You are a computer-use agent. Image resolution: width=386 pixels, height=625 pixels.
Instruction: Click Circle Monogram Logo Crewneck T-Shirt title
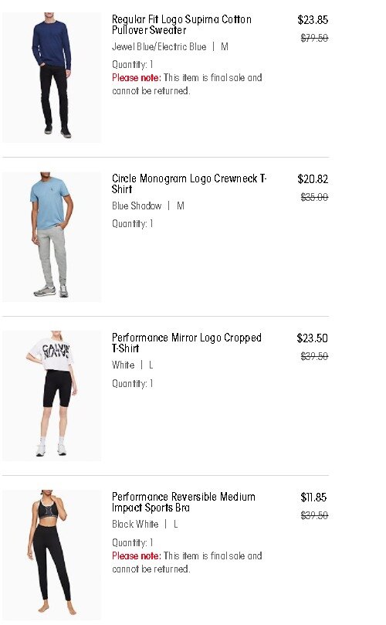189,184
